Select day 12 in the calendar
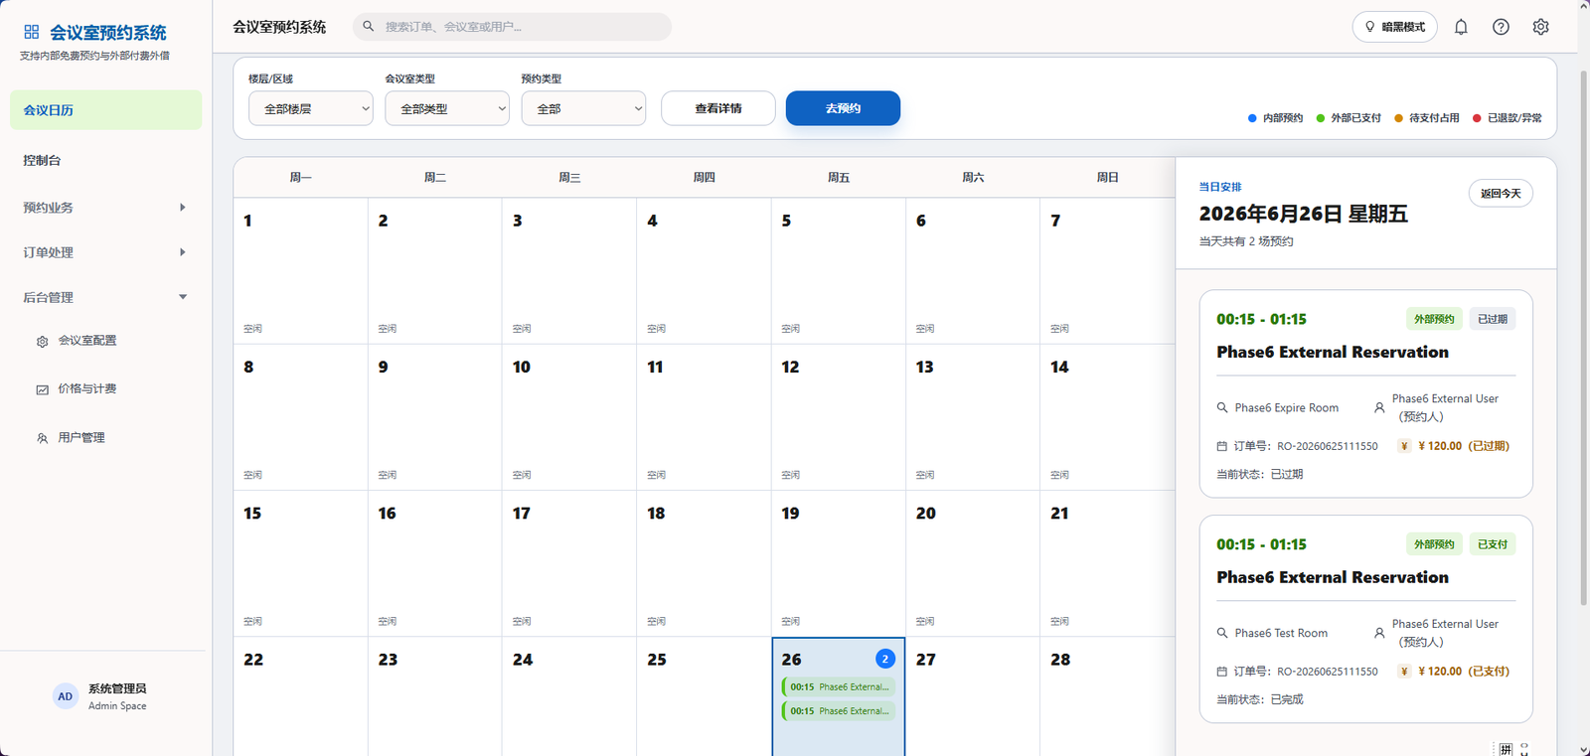 [x=838, y=417]
